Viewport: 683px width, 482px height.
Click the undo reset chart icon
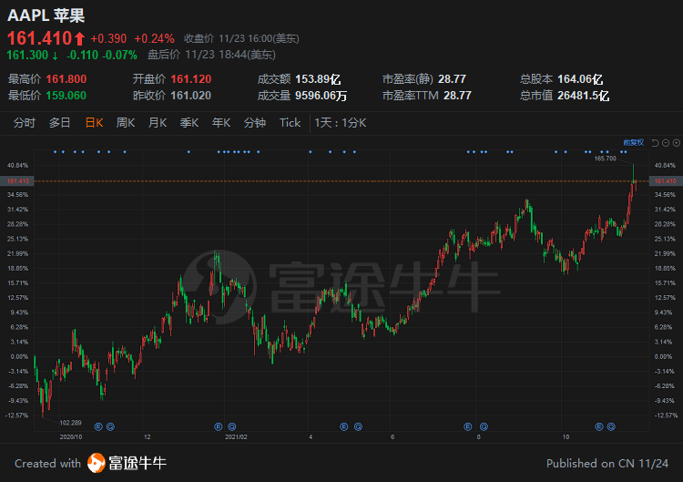click(x=655, y=143)
